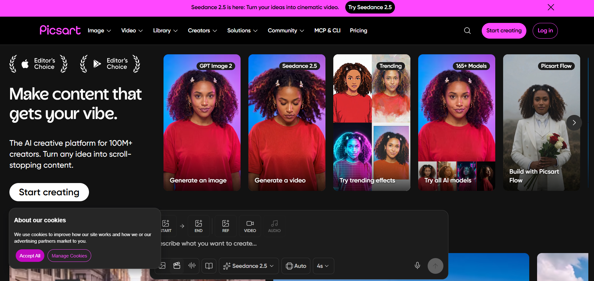
Task: Activate the microphone voice input
Action: click(417, 266)
